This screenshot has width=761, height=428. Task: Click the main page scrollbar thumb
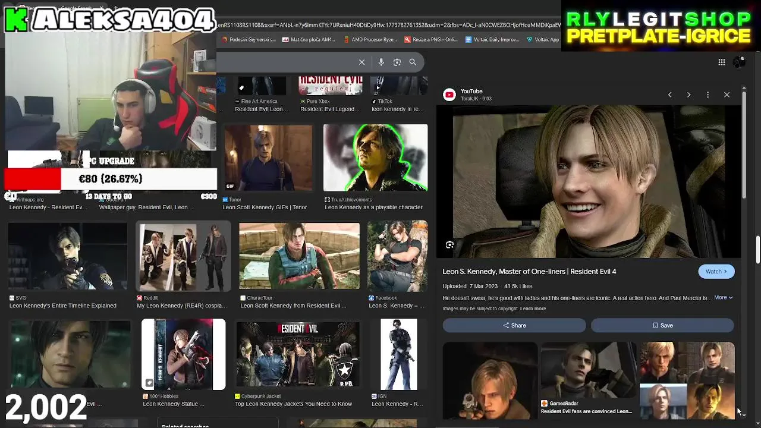coord(758,250)
